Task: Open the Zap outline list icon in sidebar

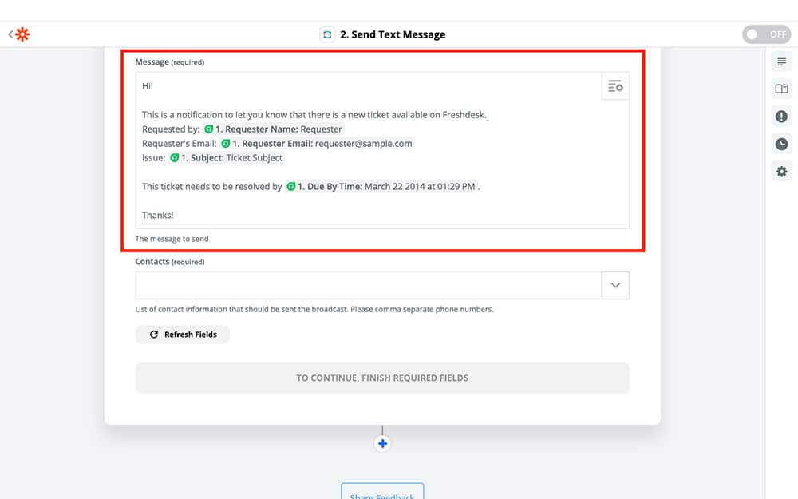Action: 781,62
